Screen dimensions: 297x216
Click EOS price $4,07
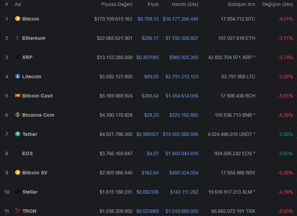point(153,153)
